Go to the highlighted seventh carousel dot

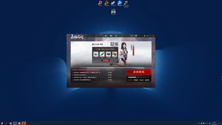pos(115,66)
